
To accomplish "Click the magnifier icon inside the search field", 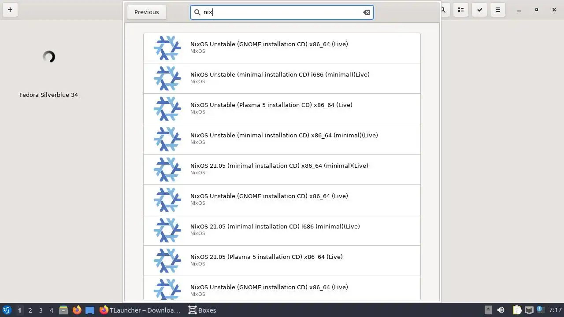I will coord(197,12).
